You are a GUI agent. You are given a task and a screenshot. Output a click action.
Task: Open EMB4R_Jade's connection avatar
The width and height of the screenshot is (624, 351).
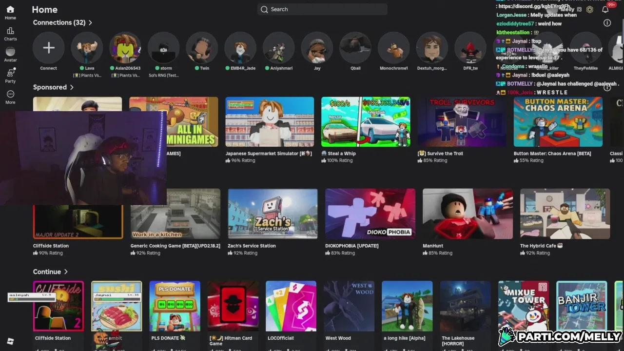click(240, 48)
